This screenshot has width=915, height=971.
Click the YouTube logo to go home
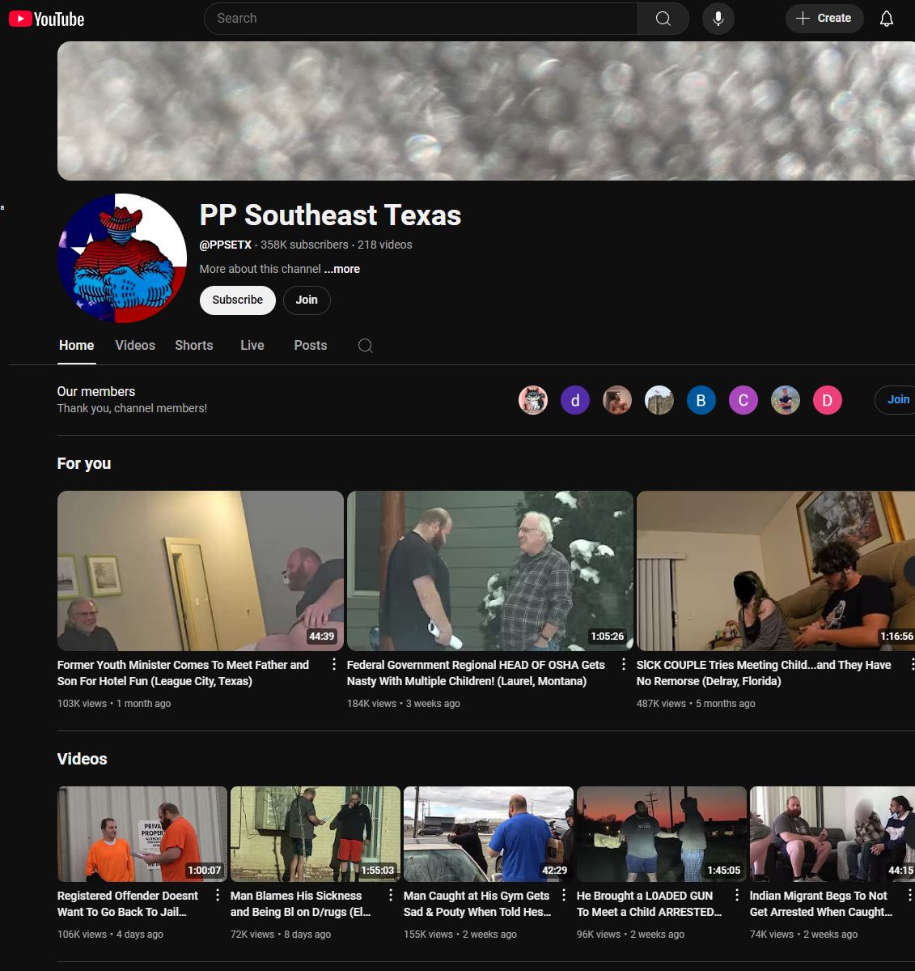tap(45, 18)
